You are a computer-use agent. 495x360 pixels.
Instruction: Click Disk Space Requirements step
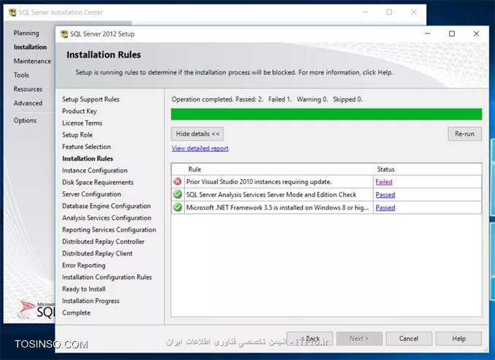pos(98,183)
